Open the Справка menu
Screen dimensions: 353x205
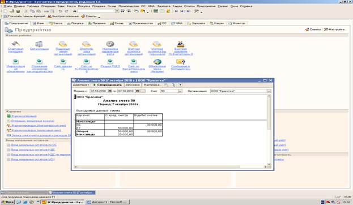click(246, 6)
